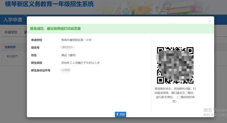The image size is (227, 123).
Task: Click the 报名号 label in dialog
Action: 36,48
